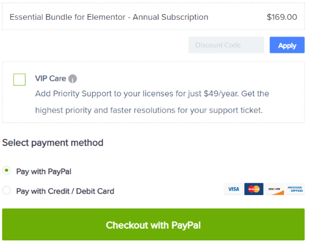Click the Annual Subscription text
The width and height of the screenshot is (309, 245).
[170, 17]
